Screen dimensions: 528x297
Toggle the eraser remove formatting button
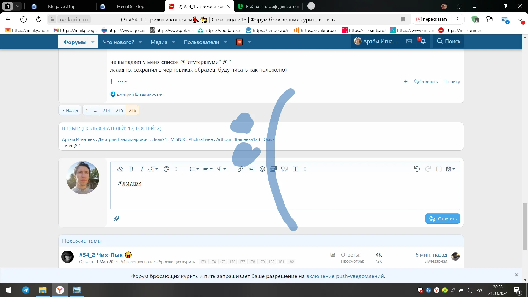pos(120,169)
